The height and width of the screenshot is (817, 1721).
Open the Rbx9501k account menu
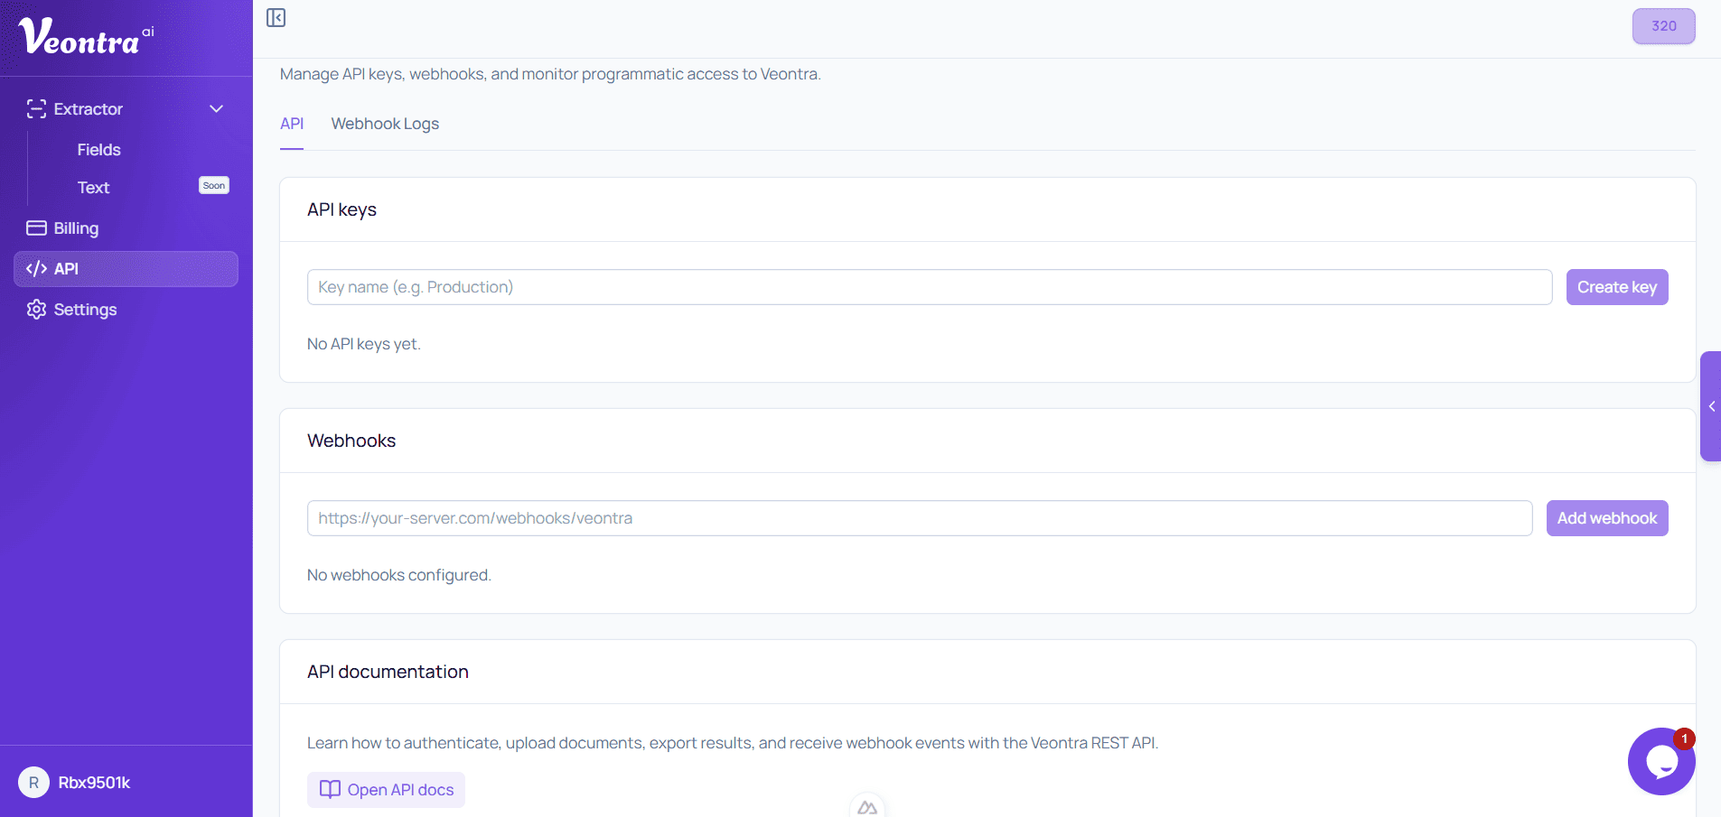click(x=94, y=783)
